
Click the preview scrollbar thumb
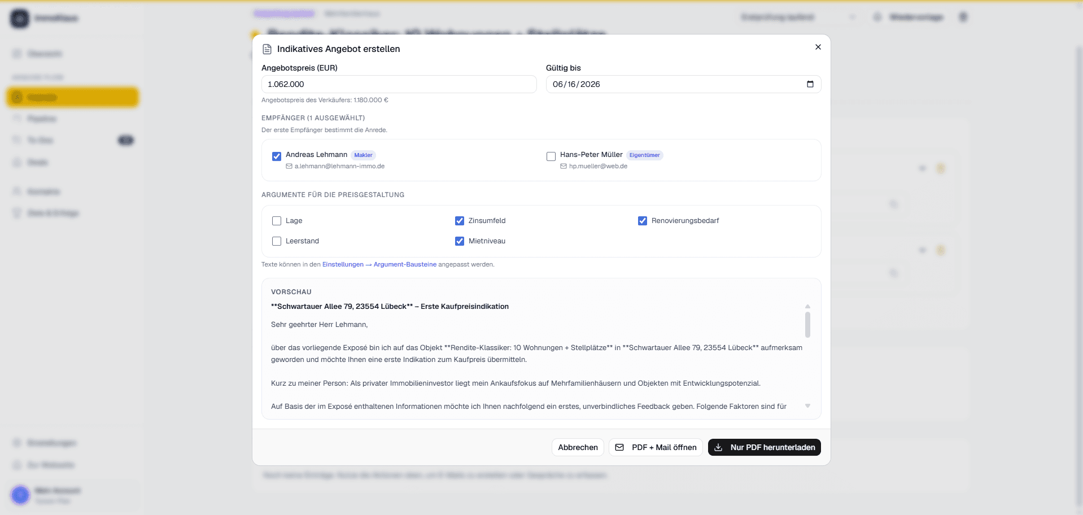pyautogui.click(x=807, y=324)
